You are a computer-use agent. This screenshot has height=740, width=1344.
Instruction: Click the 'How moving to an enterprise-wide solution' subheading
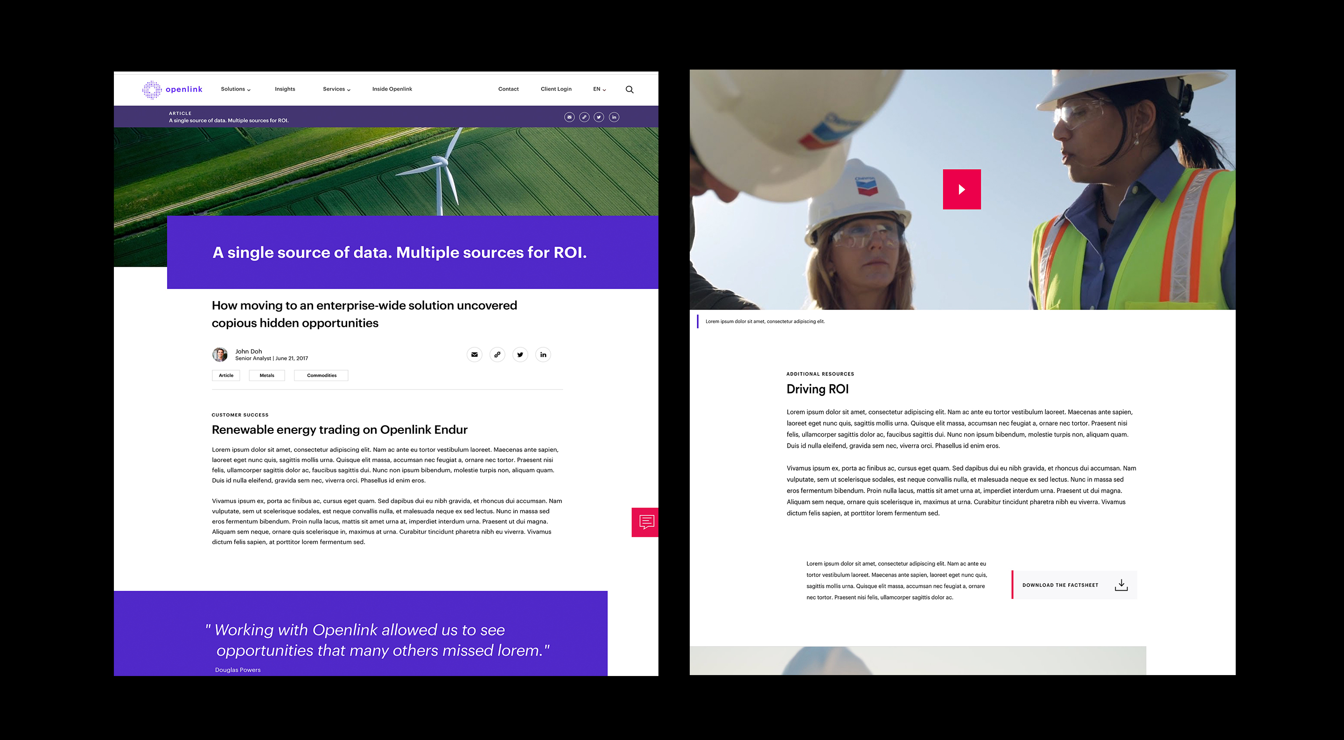[x=364, y=314]
